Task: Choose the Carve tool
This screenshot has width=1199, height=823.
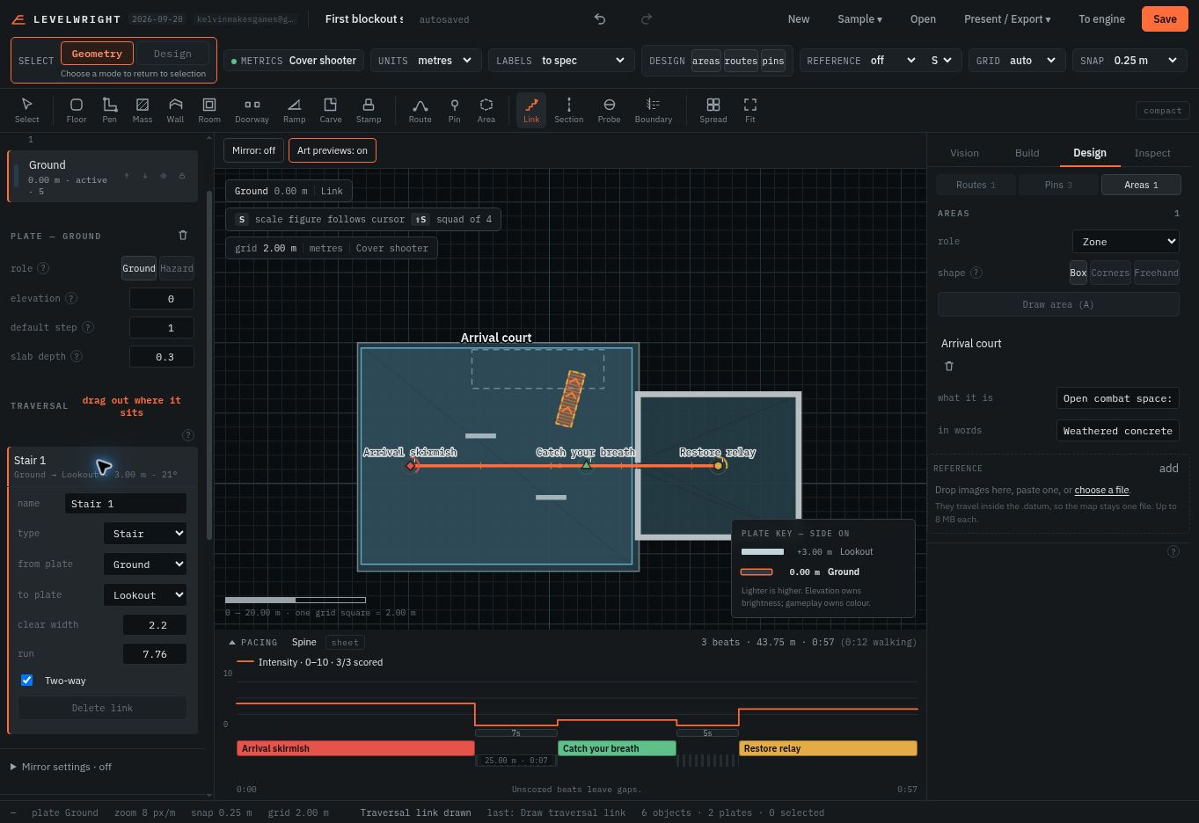Action: point(331,110)
